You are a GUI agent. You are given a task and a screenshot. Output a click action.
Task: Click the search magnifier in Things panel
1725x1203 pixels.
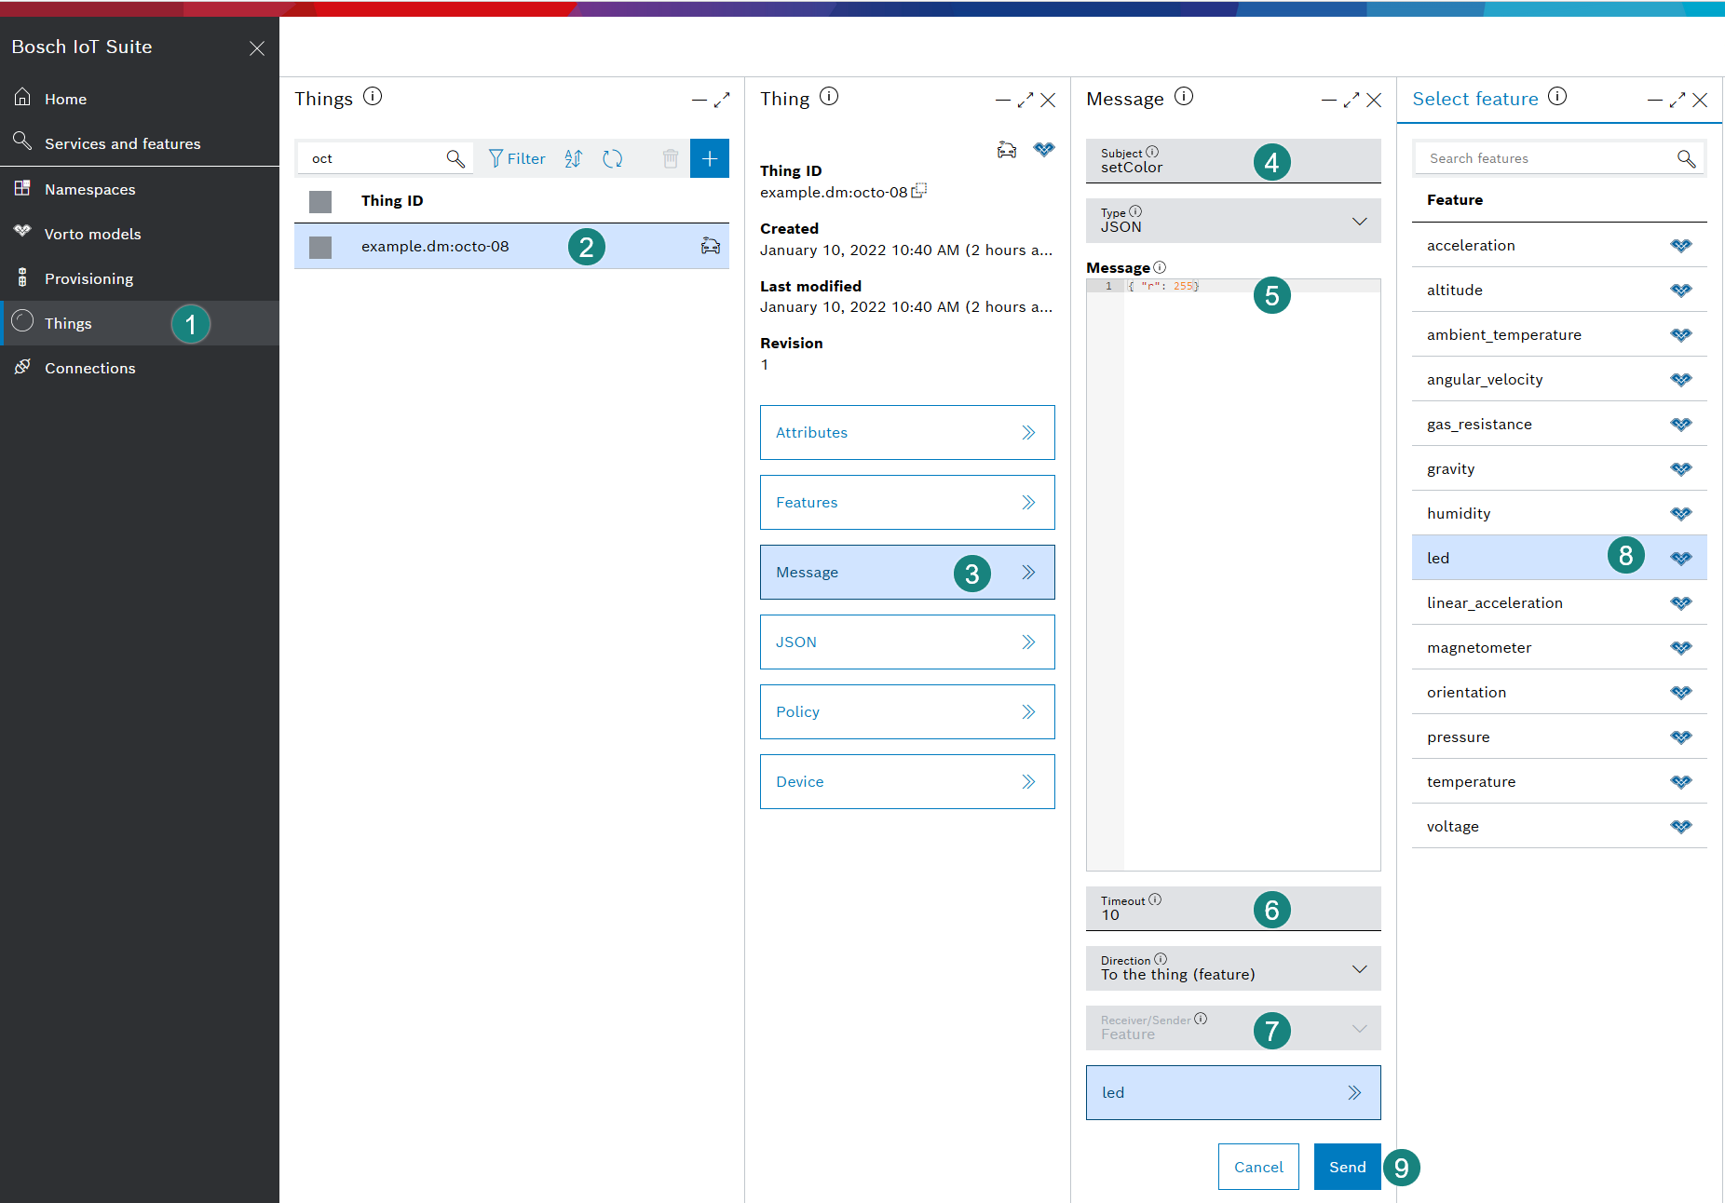tap(455, 158)
